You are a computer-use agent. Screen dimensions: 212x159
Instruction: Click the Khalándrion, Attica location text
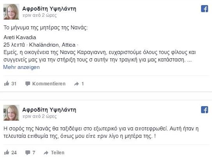pyautogui.click(x=52, y=45)
